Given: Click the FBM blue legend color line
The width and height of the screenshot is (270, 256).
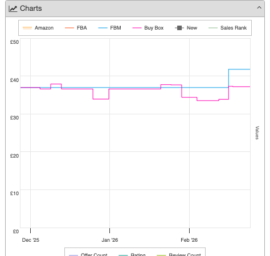Looking at the screenshot, I should point(103,28).
